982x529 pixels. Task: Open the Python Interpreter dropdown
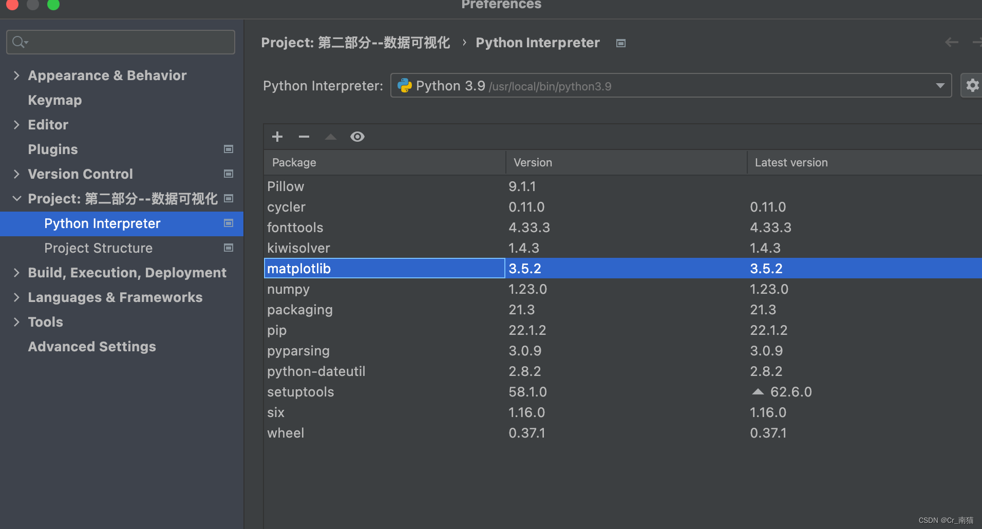tap(671, 85)
